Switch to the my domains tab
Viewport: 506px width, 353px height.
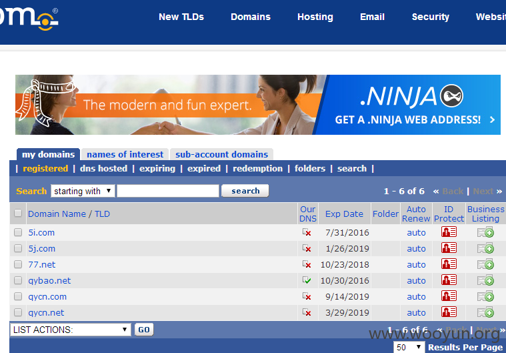49,154
